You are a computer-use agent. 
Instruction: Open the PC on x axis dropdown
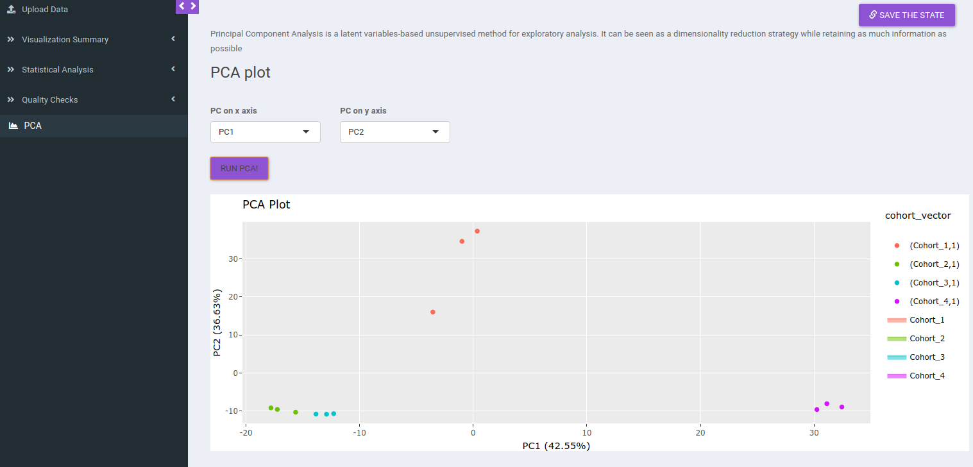266,132
